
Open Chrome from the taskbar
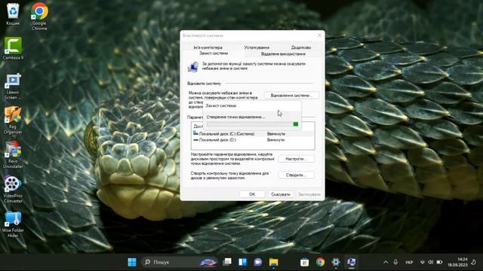coord(320,262)
